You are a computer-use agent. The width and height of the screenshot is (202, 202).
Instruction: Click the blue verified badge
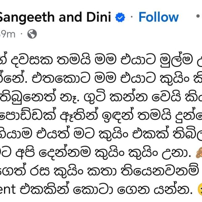tap(120, 18)
